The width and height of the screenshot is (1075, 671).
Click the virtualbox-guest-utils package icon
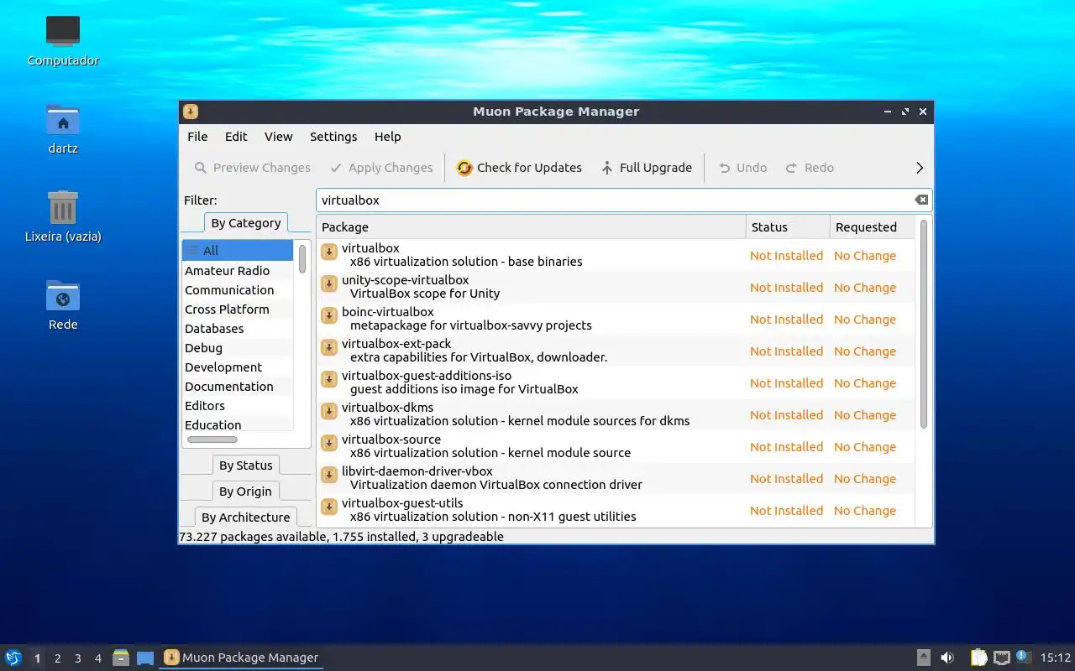point(329,507)
